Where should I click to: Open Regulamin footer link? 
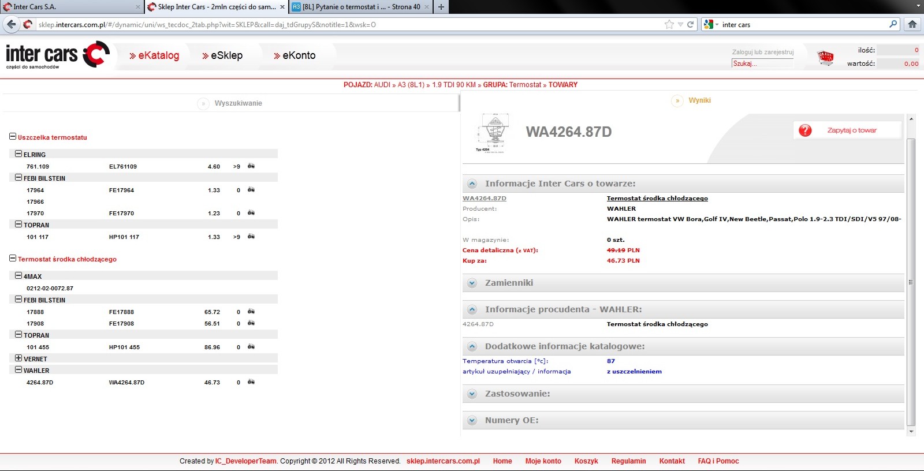click(628, 461)
